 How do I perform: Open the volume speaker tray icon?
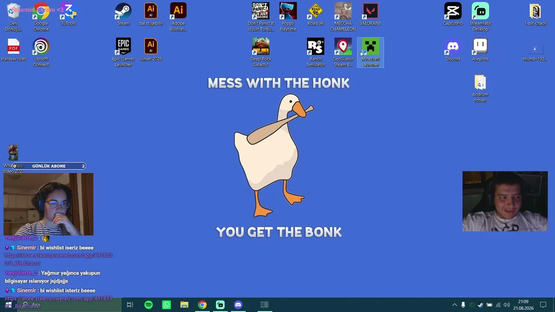pyautogui.click(x=507, y=305)
